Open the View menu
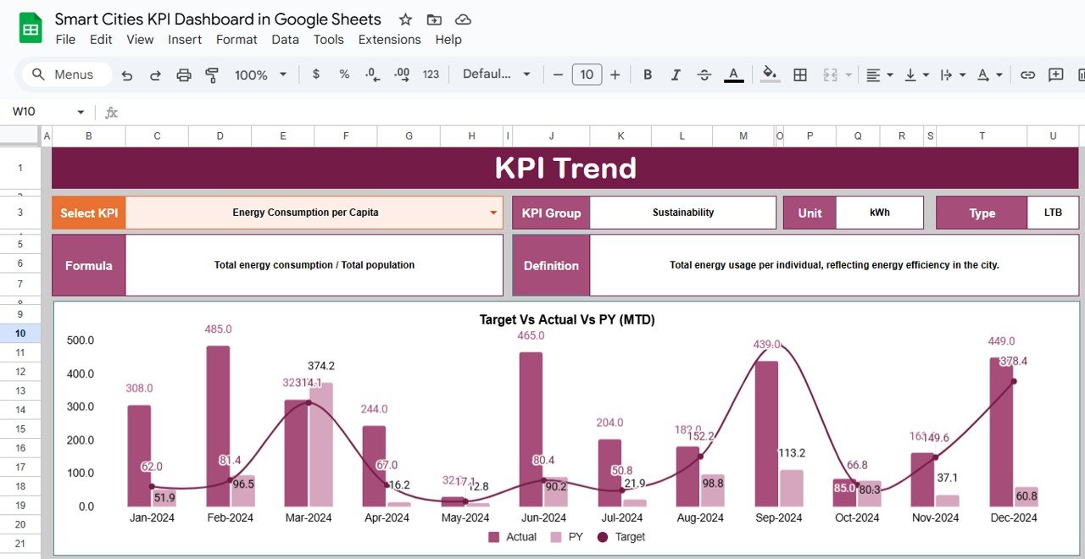Viewport: 1085px width, 559px height. tap(140, 40)
